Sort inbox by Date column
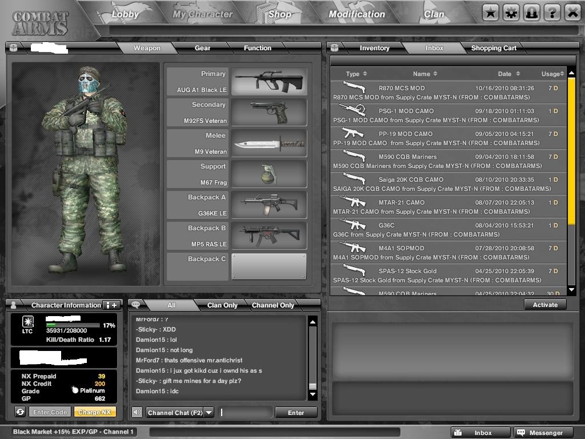Viewport: 585px width, 439px height. [x=509, y=74]
